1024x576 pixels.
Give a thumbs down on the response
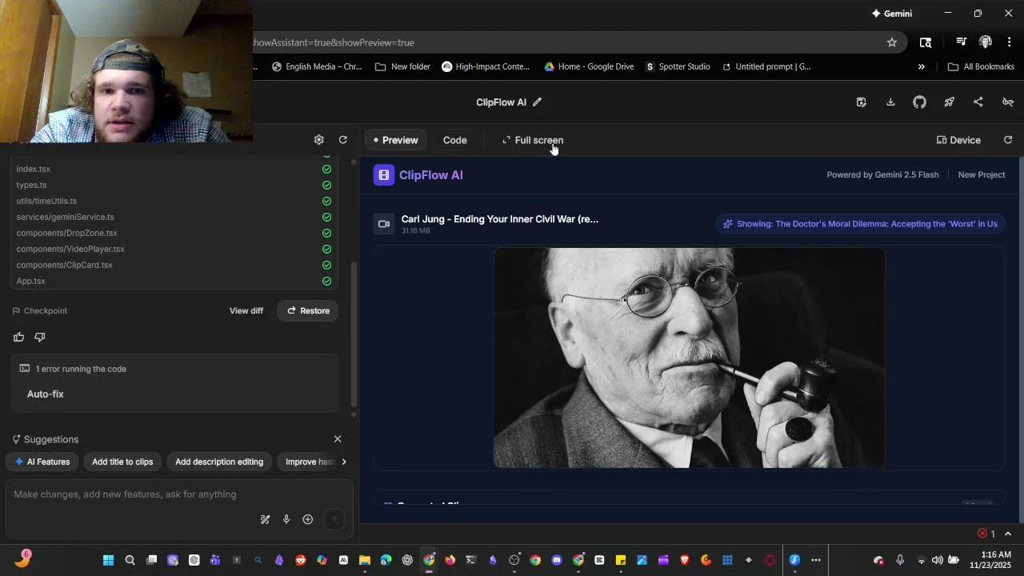point(40,337)
